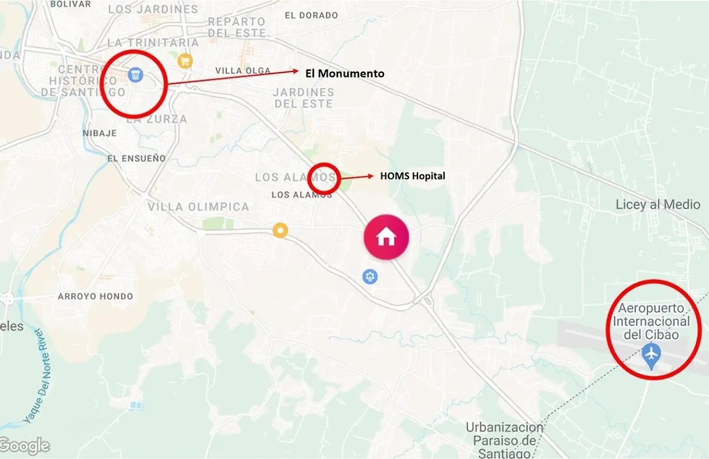Viewport: 709px width, 459px height.
Task: Open the Google logo link
Action: [25, 446]
